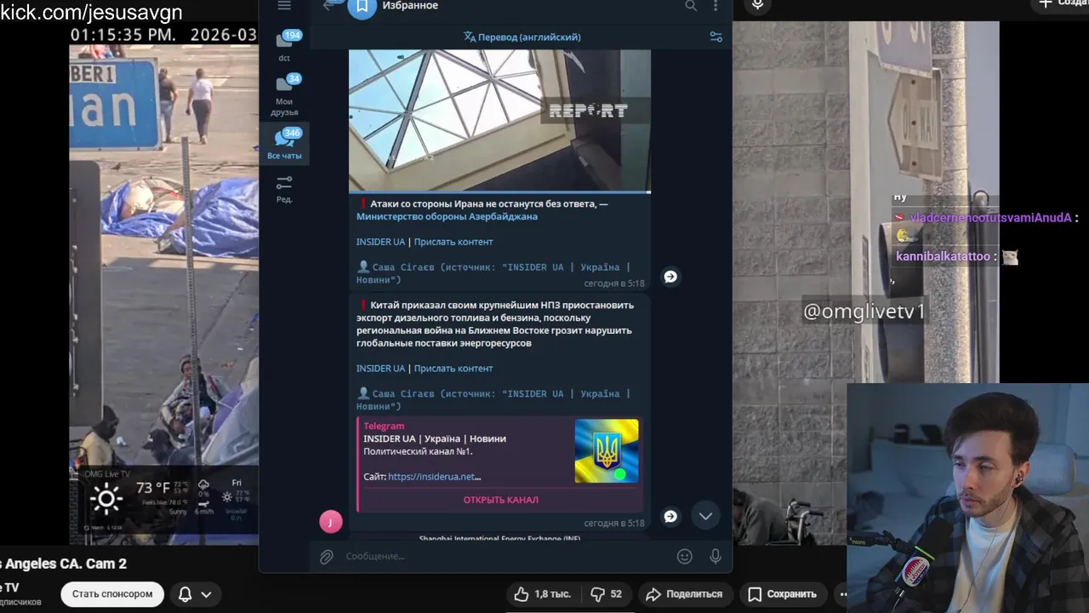Viewport: 1089px width, 613px height.
Task: Click the YouTube Создать button
Action: 1060,4
